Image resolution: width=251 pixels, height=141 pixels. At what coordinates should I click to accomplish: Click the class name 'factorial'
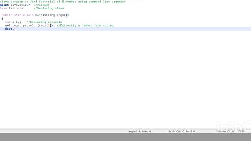point(16,8)
